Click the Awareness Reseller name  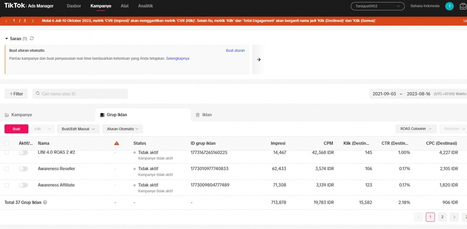[x=56, y=168]
